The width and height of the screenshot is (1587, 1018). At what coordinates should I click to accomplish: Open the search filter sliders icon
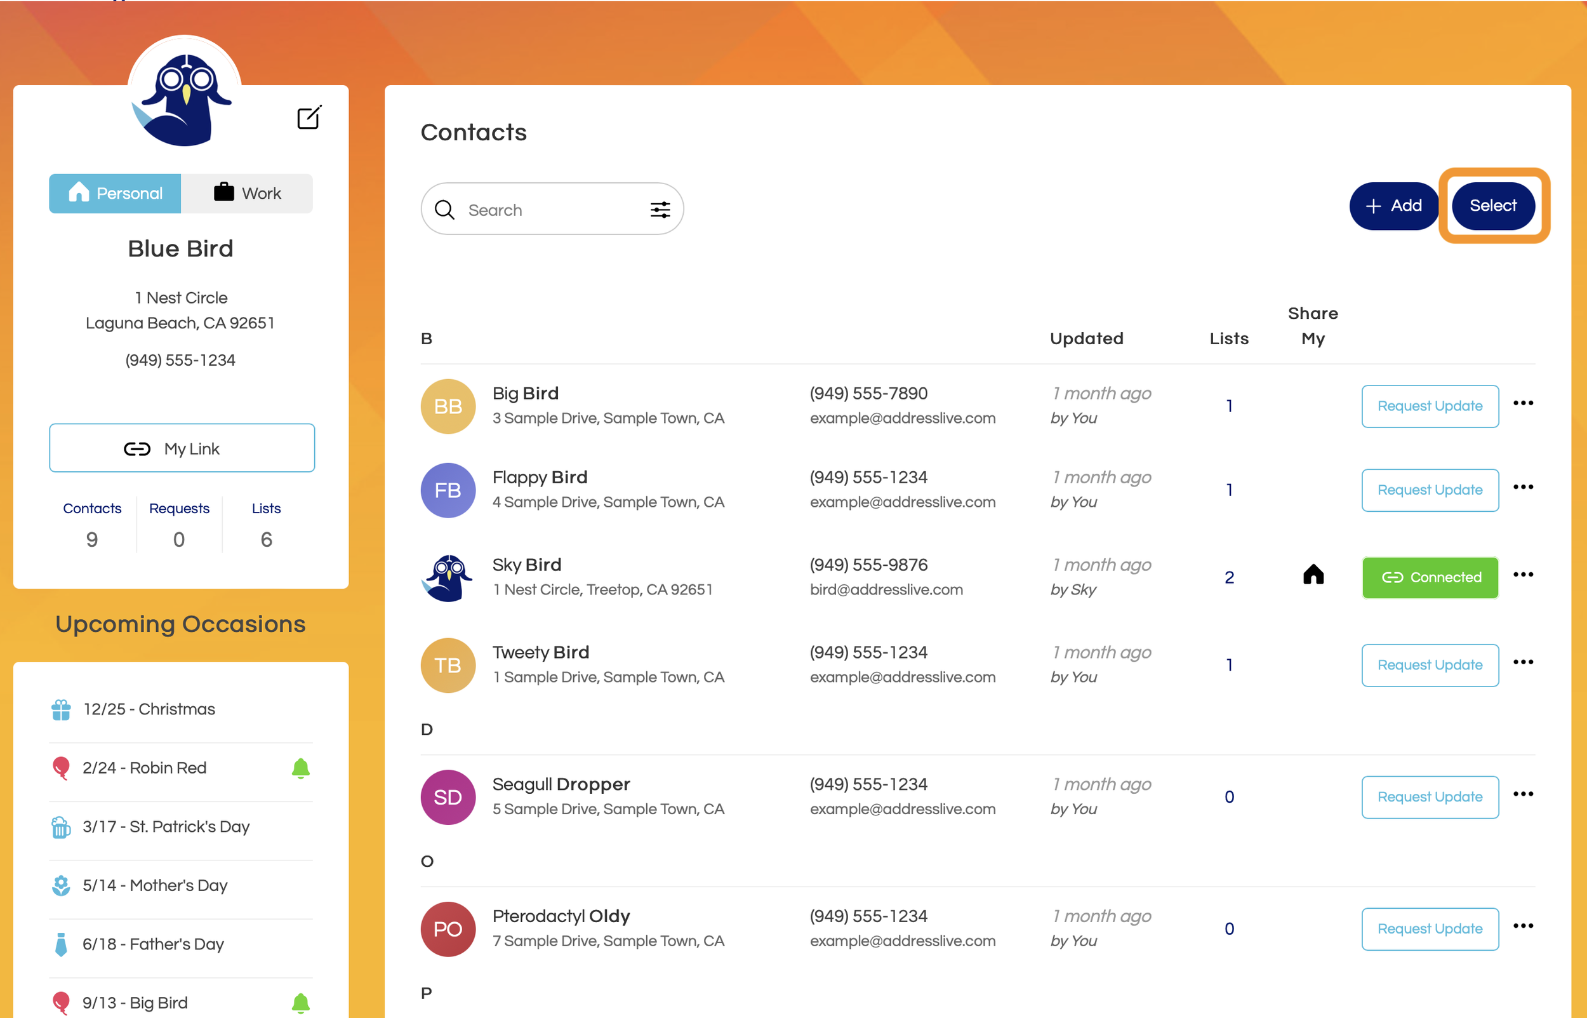[x=660, y=210]
